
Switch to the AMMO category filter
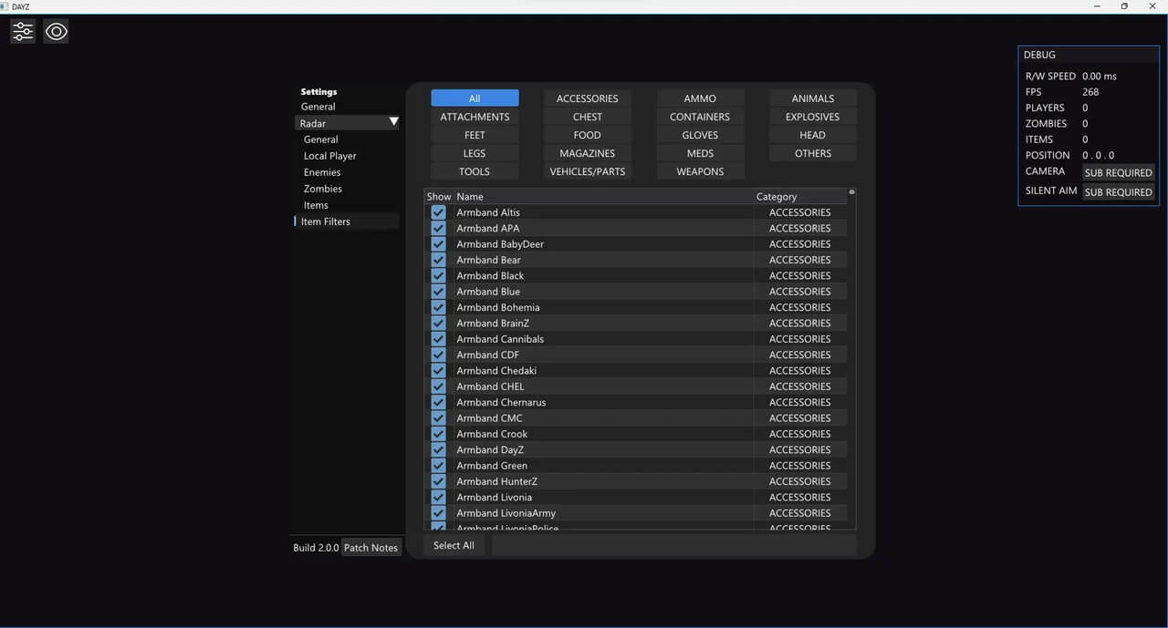click(700, 98)
